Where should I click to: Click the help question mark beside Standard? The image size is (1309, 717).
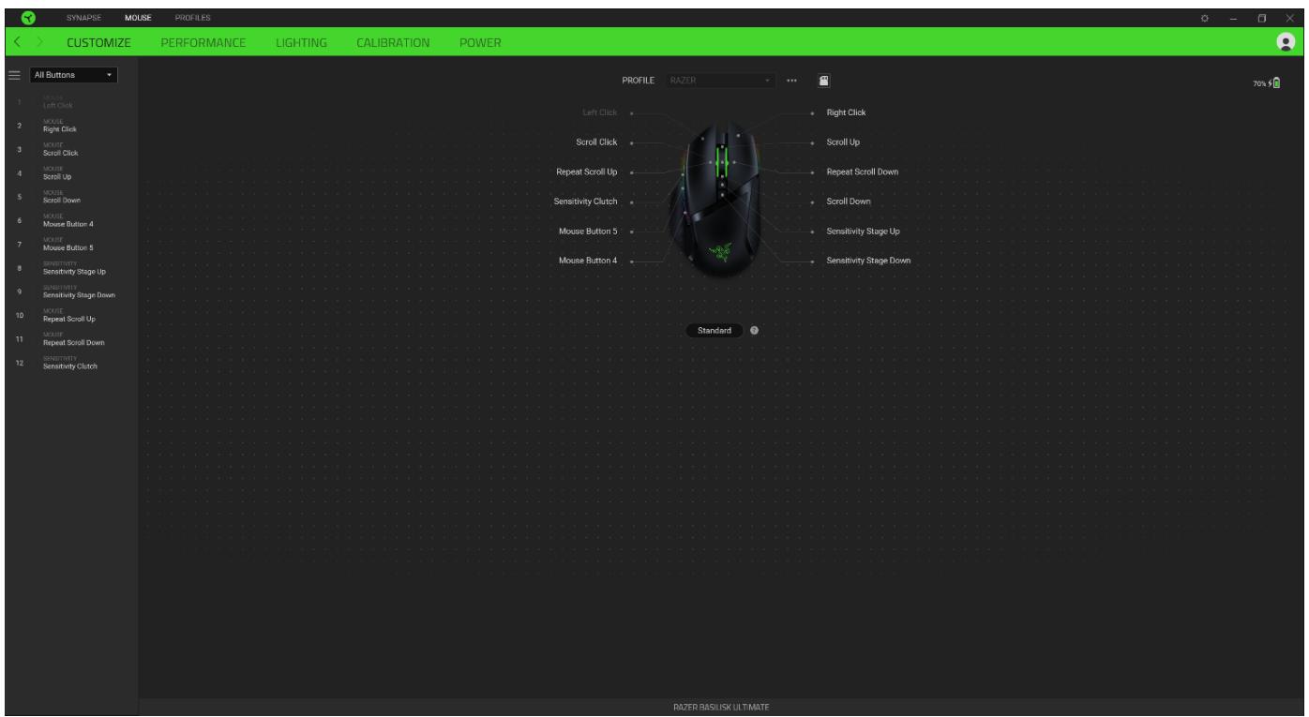pos(754,330)
